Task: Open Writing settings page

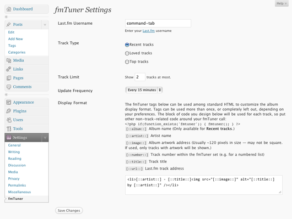Action: tap(14, 152)
